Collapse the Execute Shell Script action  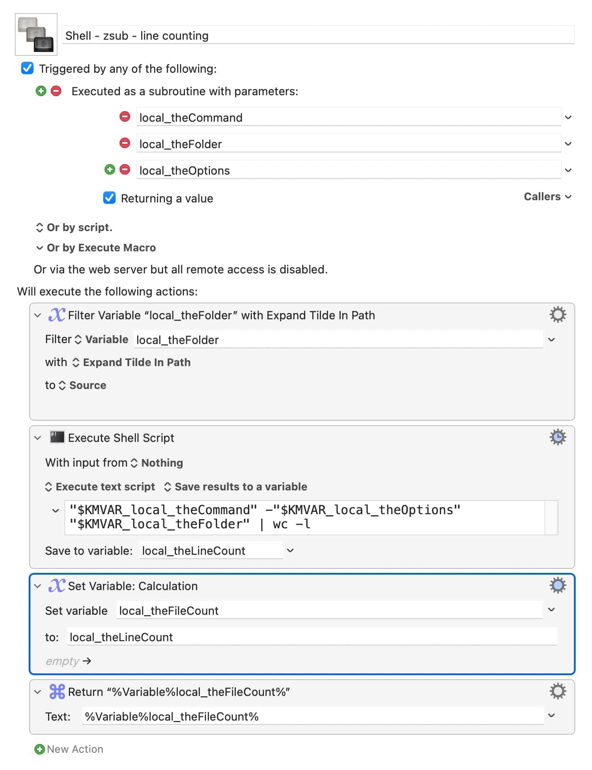(x=38, y=438)
